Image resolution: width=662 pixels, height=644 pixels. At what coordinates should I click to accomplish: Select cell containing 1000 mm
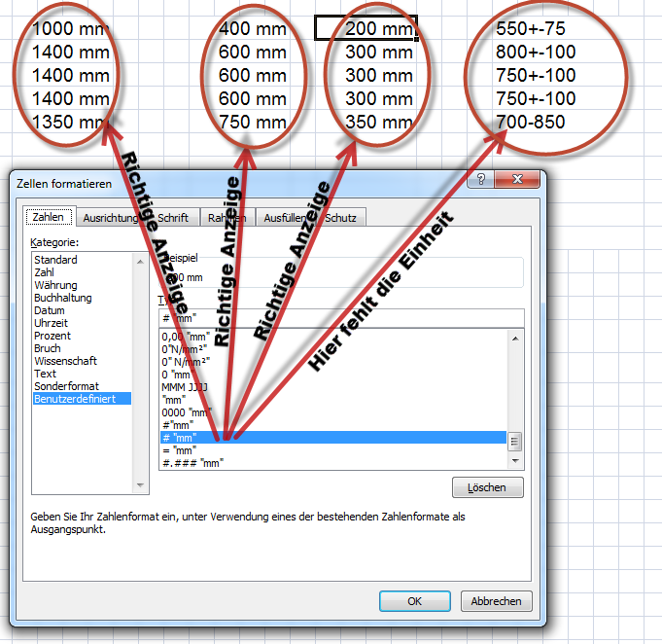coord(70,28)
